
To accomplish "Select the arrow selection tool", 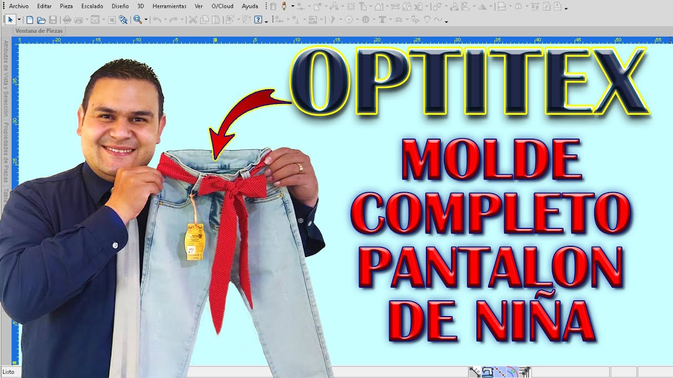I will [11, 19].
